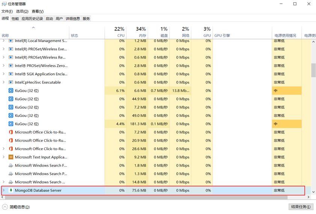Click the horizontal scrollbar right arrow

[x=308, y=197]
